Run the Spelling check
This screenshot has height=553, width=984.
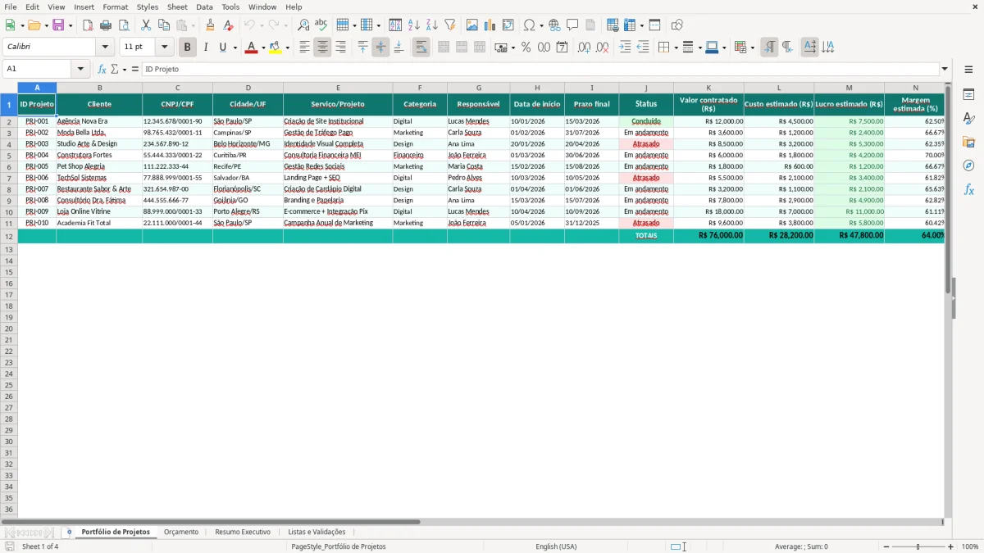321,25
